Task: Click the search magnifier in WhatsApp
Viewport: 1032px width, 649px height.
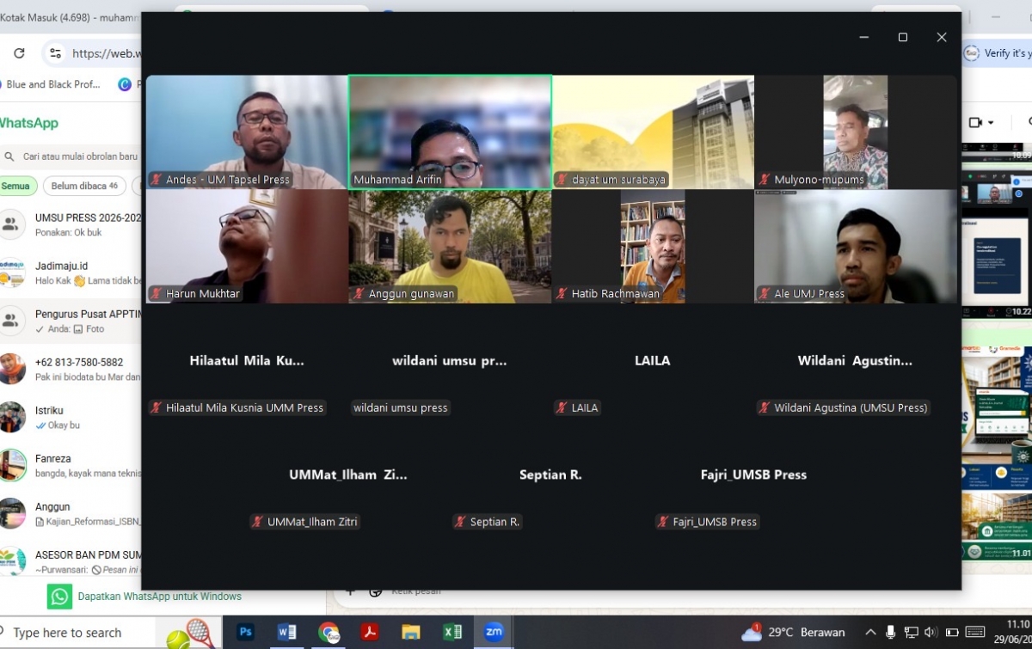Action: [9, 156]
